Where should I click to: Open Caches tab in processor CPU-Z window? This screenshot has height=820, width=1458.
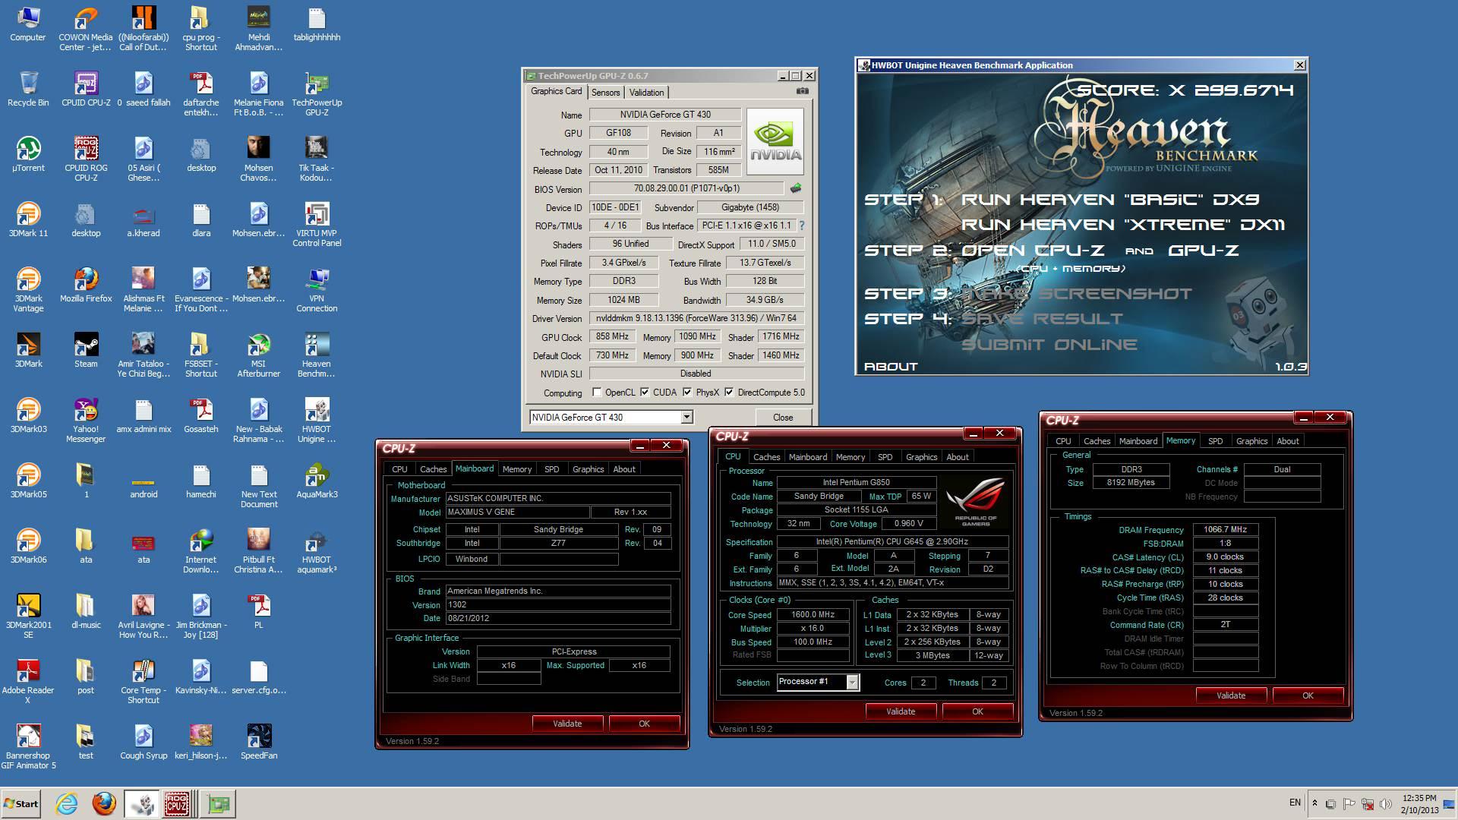click(x=766, y=457)
